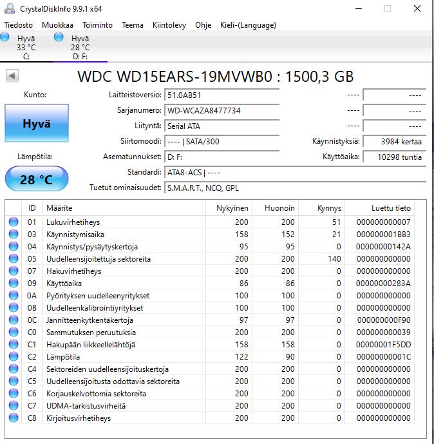Open the Teema menu

click(x=133, y=25)
